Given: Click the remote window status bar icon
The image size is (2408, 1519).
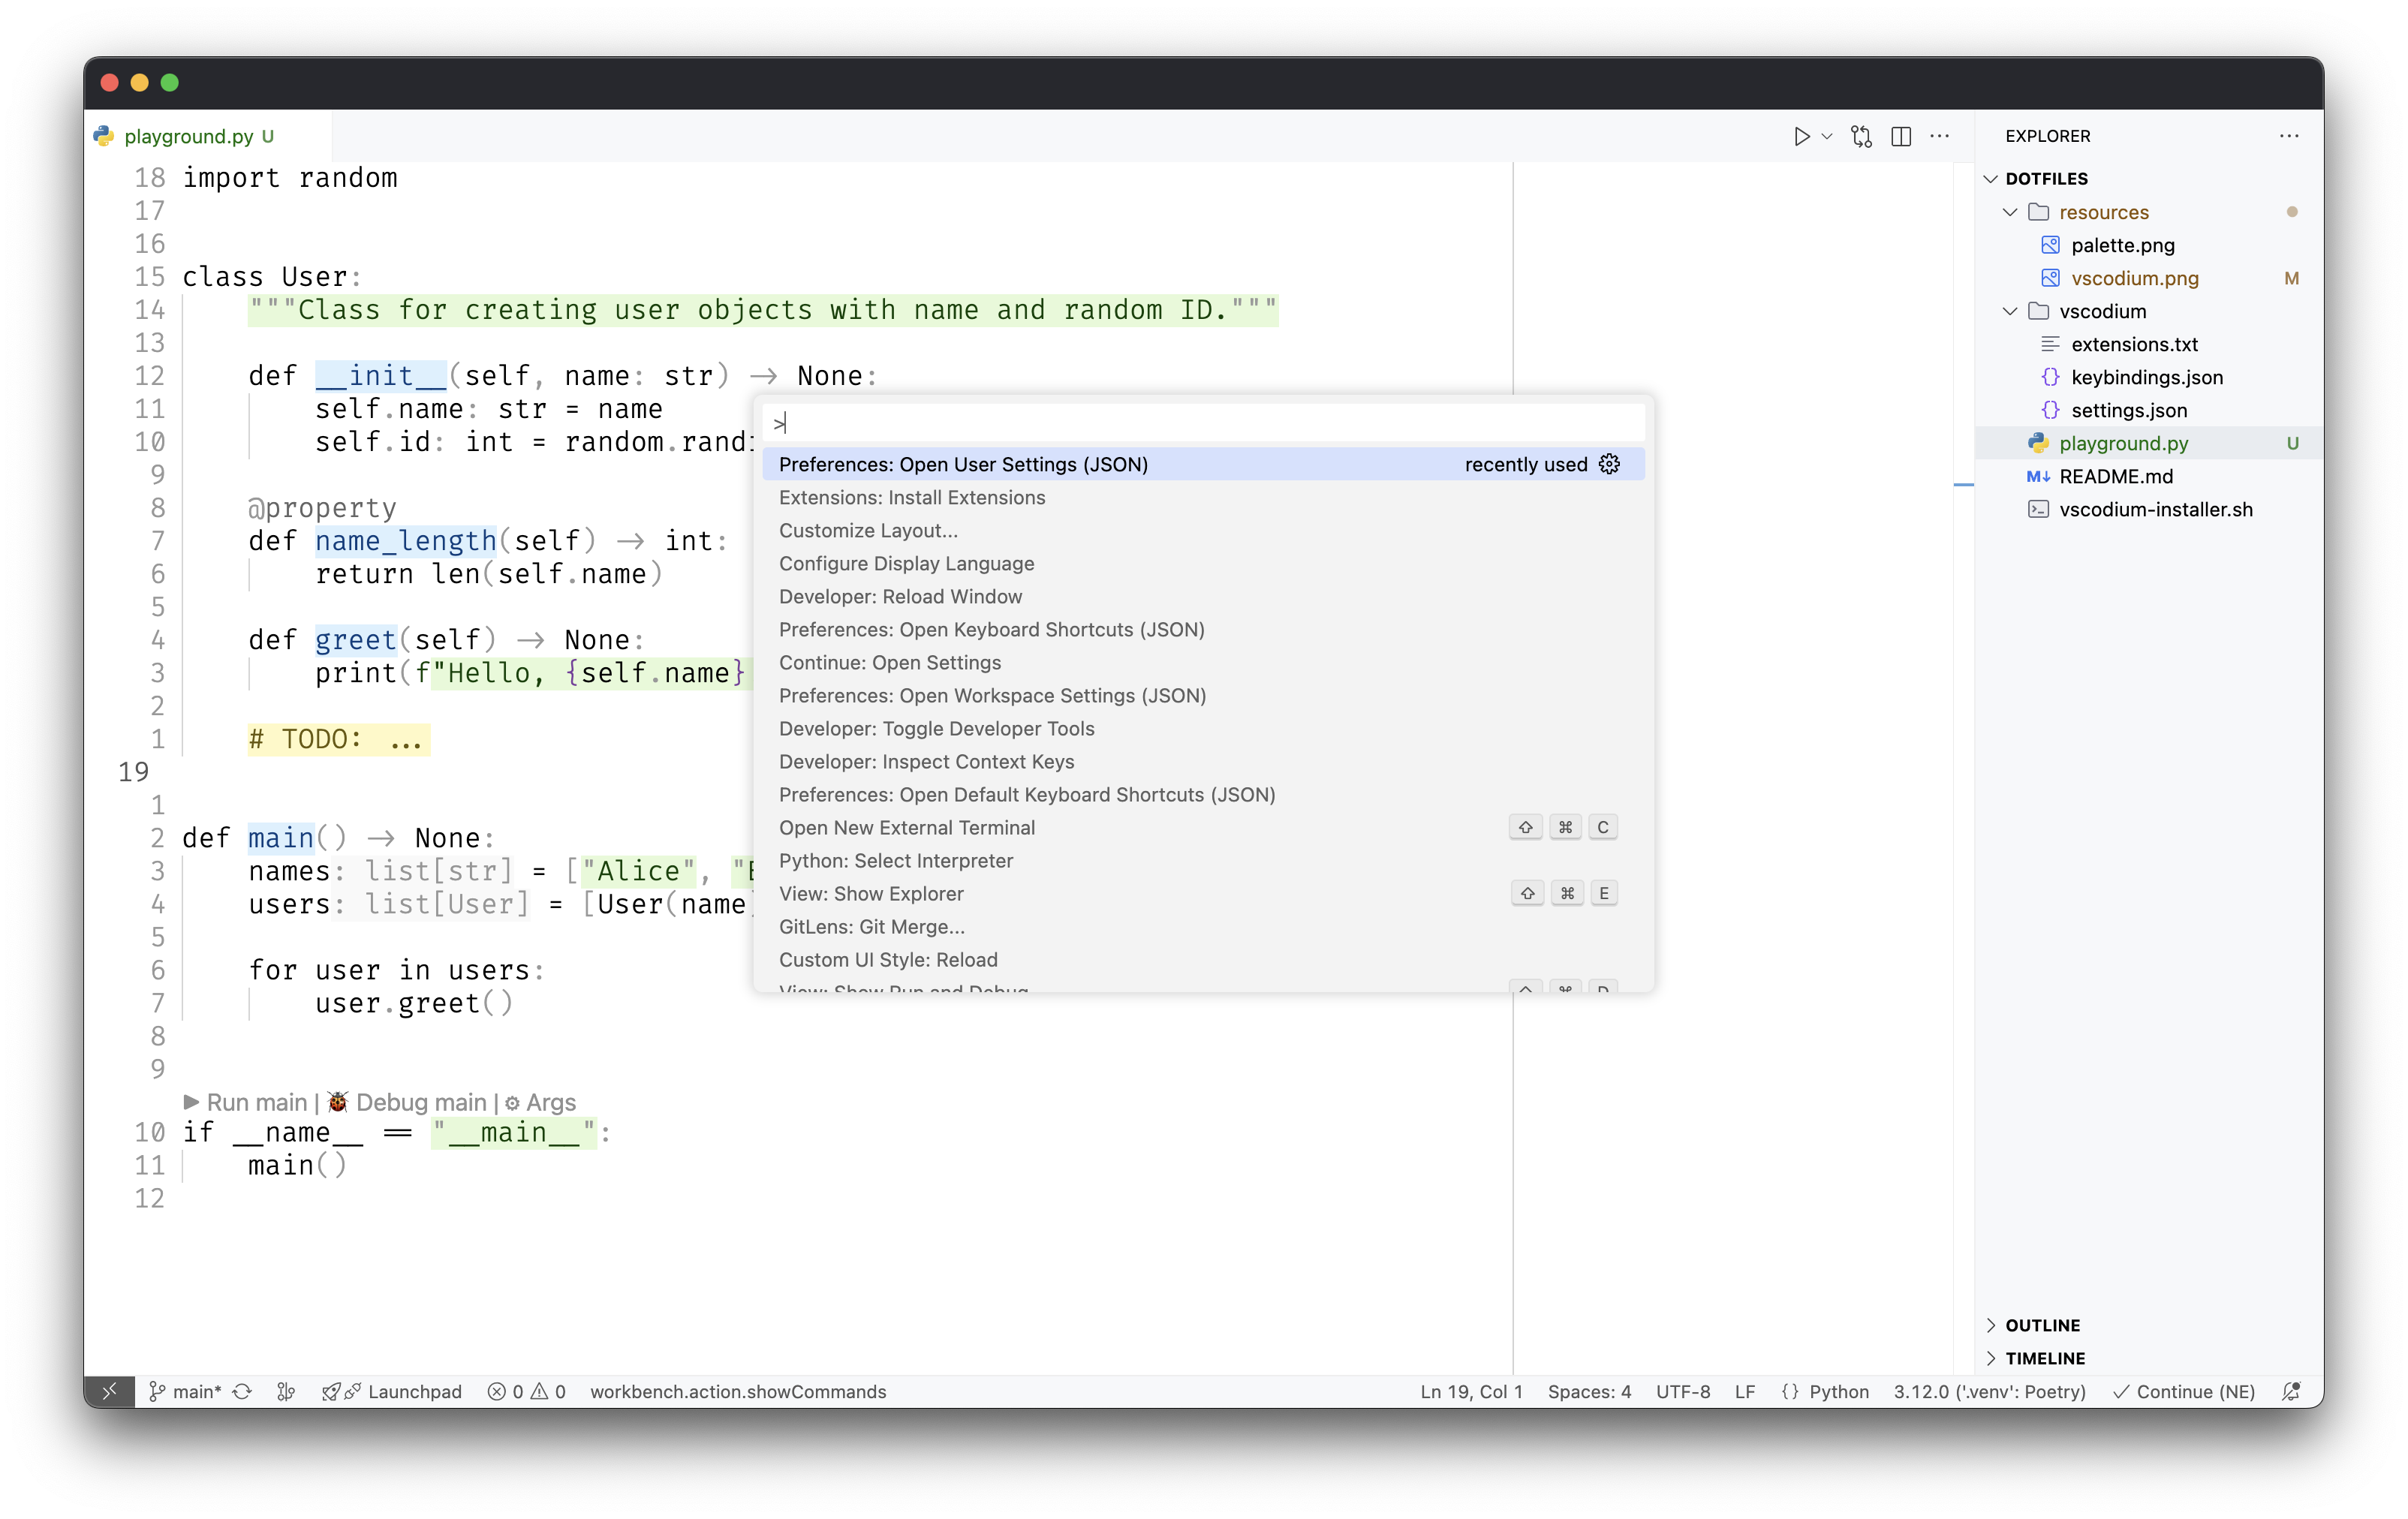Looking at the screenshot, I should (x=110, y=1391).
